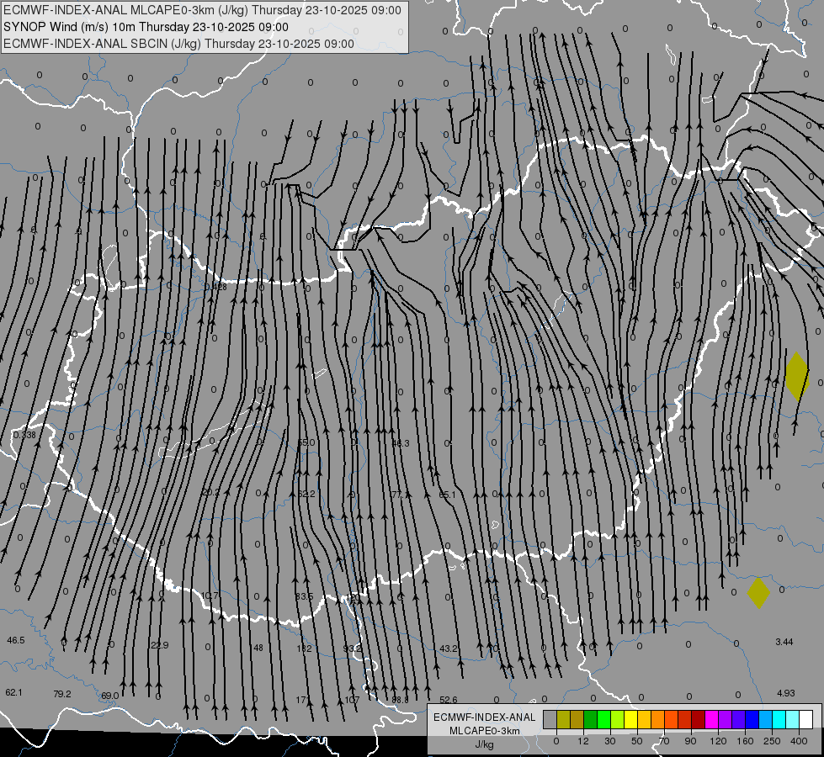Screen dimensions: 824x757
Task: Click the legend scale label 50
Action: [x=637, y=741]
